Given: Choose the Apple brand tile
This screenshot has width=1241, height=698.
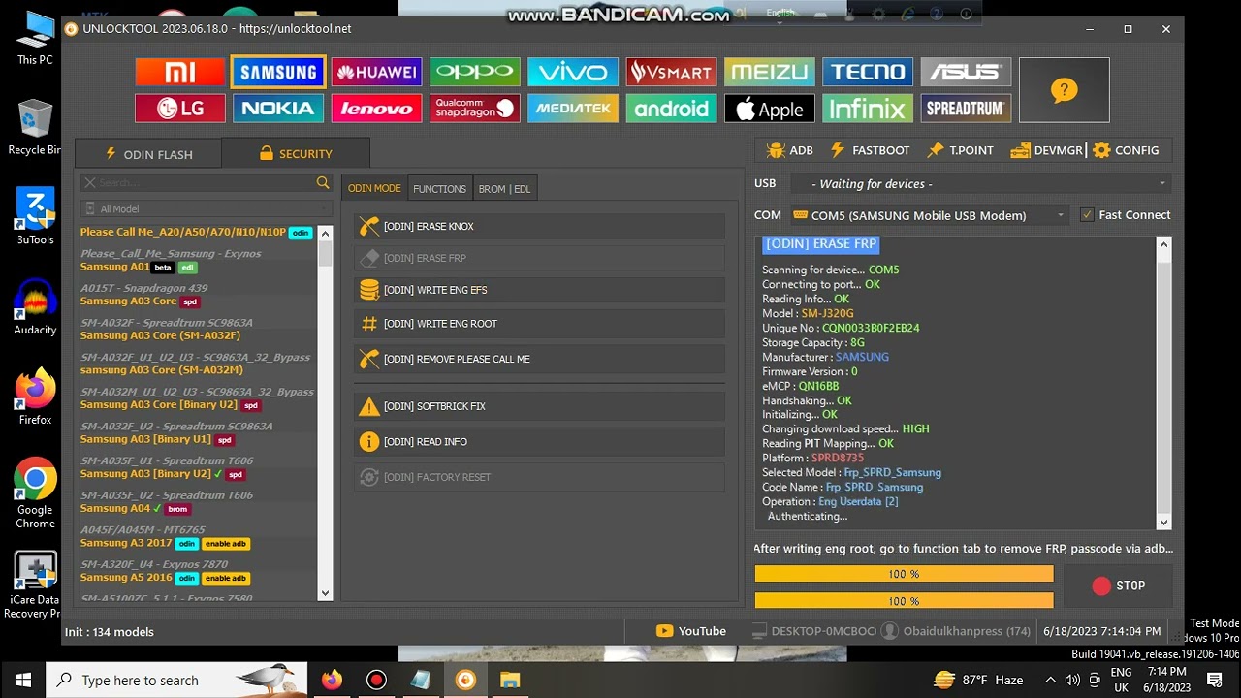Looking at the screenshot, I should (770, 109).
